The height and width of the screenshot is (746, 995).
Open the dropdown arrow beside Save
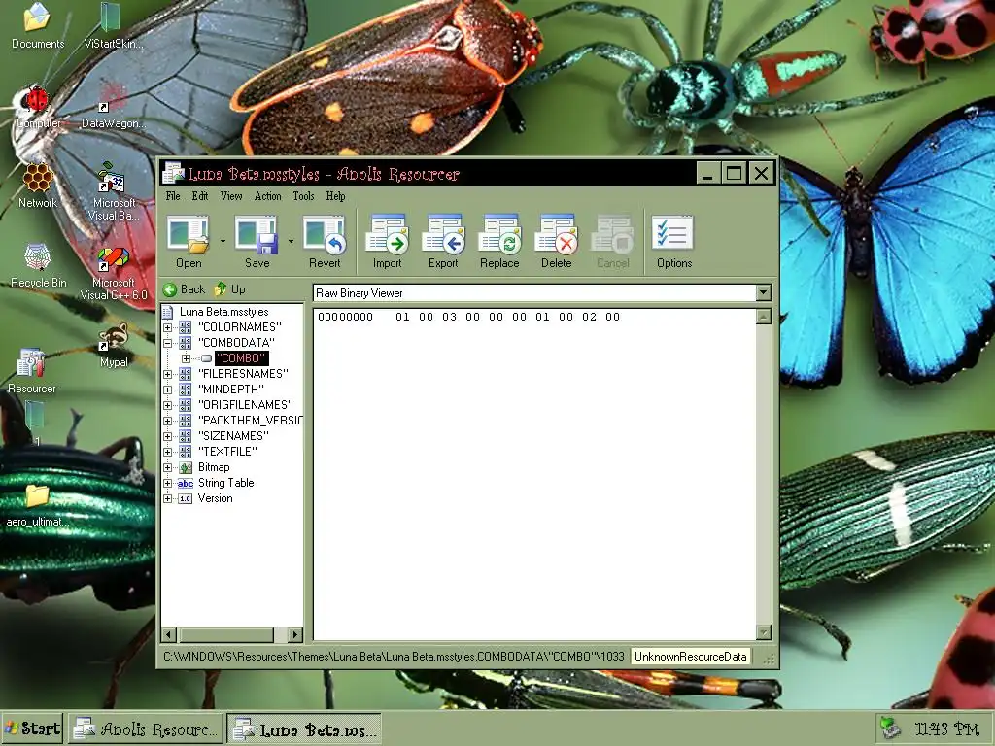(x=291, y=242)
